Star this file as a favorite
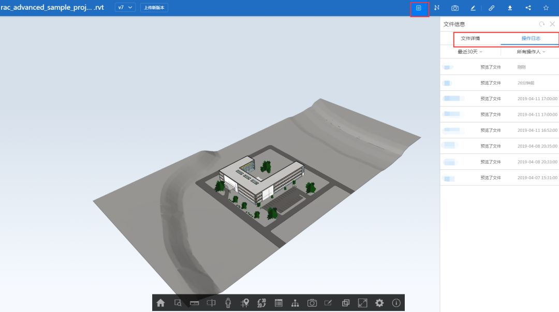The height and width of the screenshot is (312, 559). click(x=546, y=8)
